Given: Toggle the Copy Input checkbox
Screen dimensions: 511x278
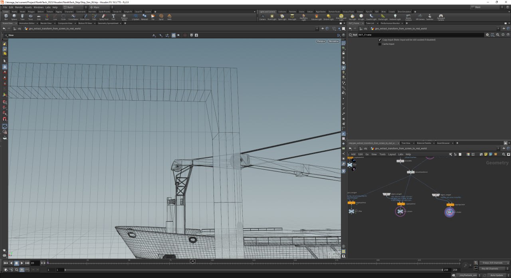Looking at the screenshot, I should click(380, 40).
